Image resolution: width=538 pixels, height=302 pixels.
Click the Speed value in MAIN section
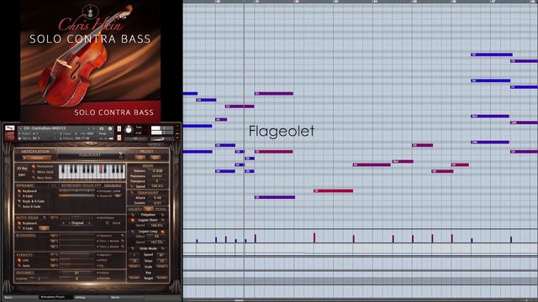pos(157,186)
